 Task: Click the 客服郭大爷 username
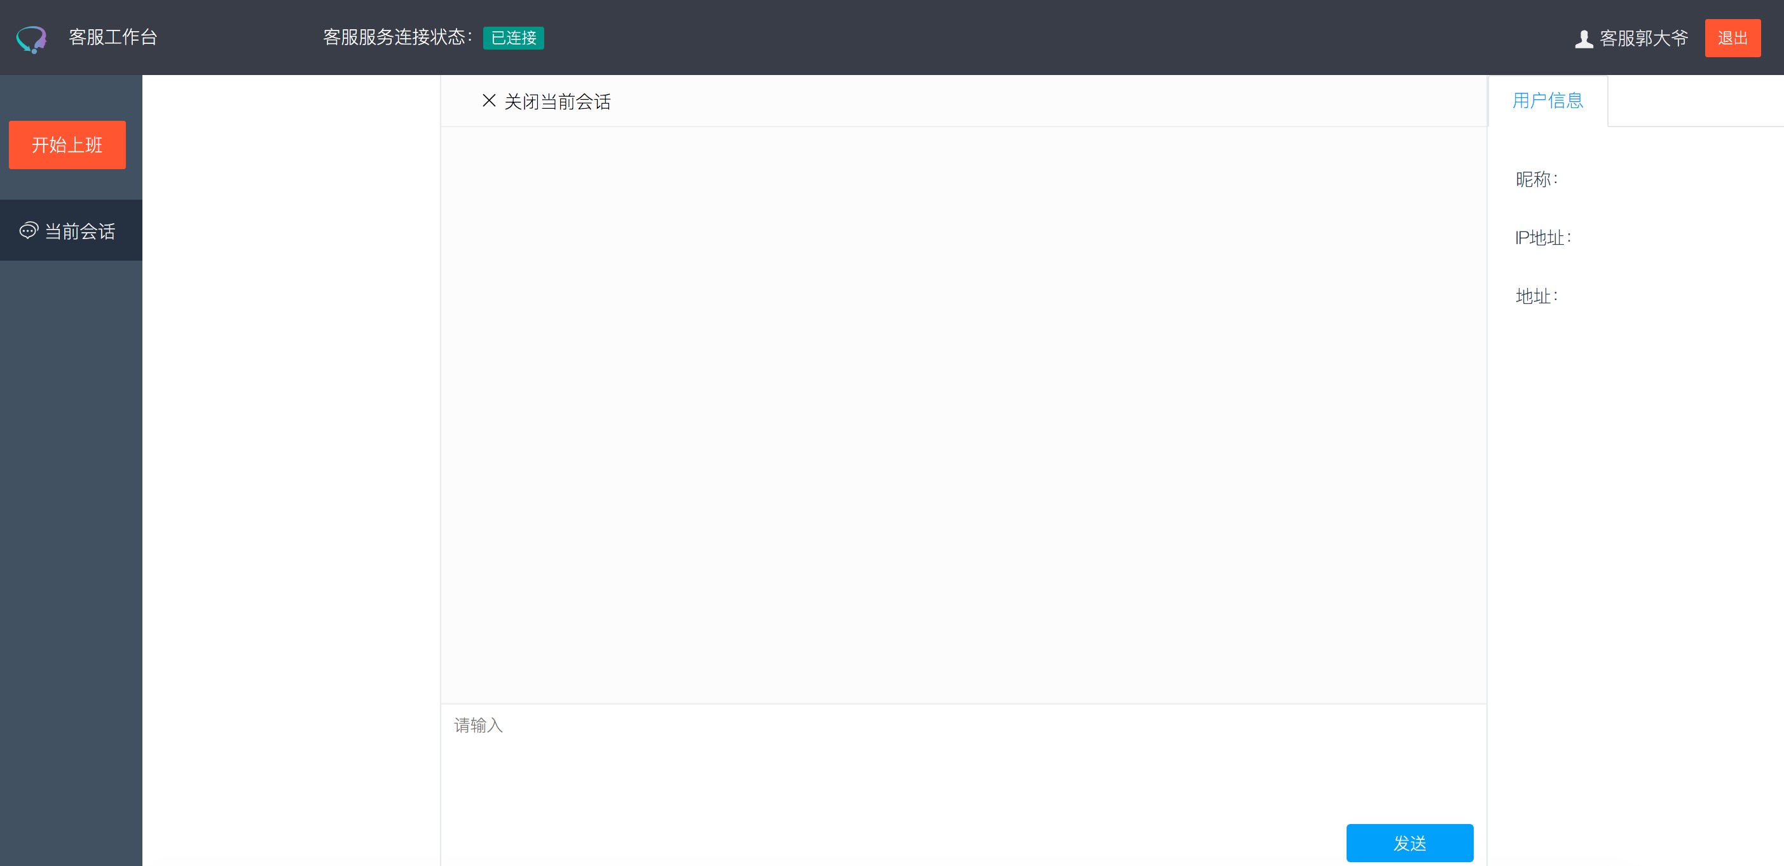(x=1643, y=38)
